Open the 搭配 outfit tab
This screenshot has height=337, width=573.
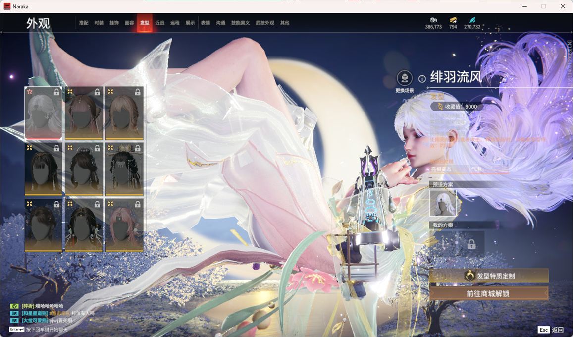84,23
